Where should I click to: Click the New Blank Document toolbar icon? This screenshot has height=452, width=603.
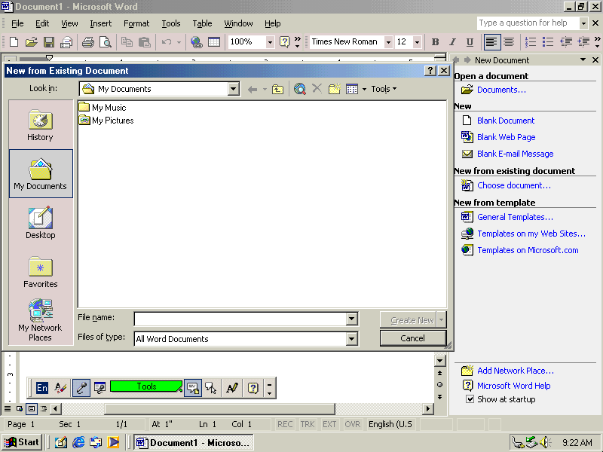(x=14, y=41)
